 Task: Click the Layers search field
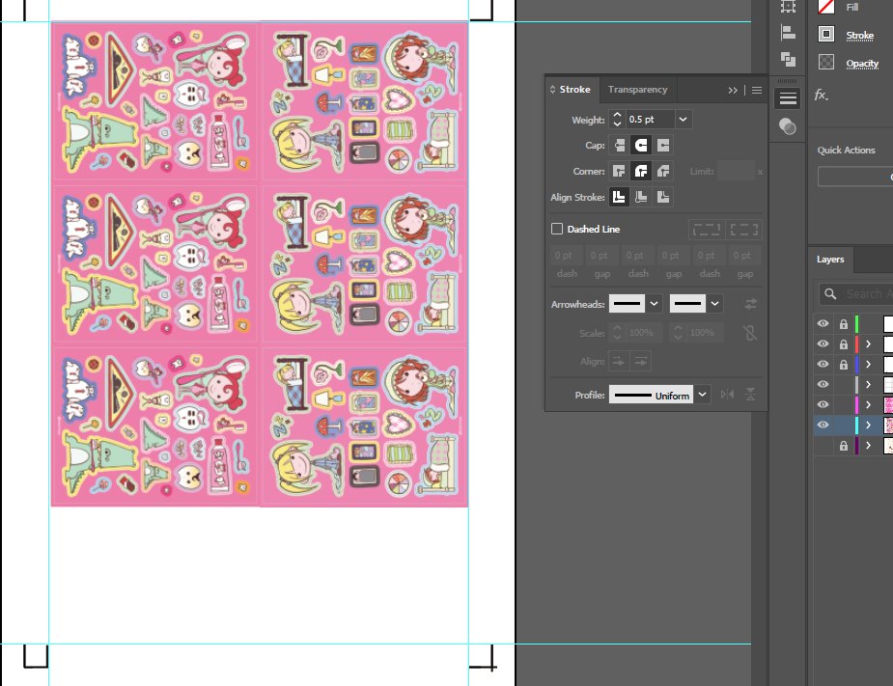pyautogui.click(x=856, y=293)
